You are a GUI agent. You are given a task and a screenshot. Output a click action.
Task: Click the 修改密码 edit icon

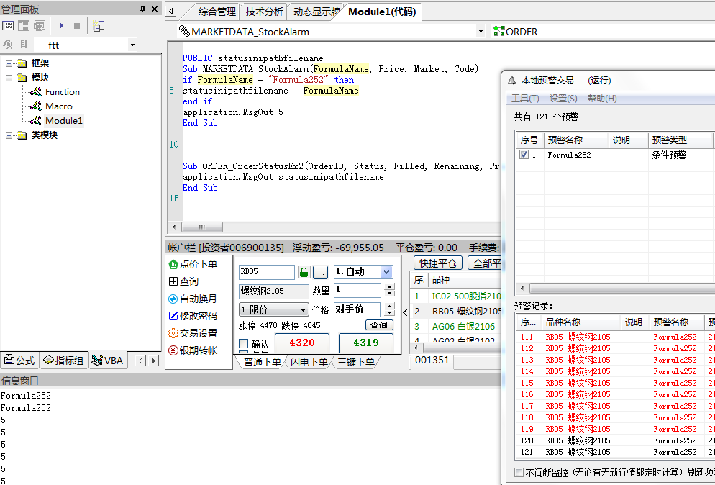coord(173,316)
